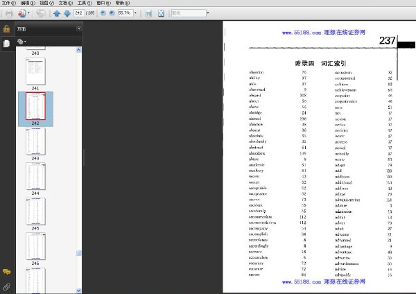Click the index word 'achievement'
The image size is (416, 294).
pyautogui.click(x=346, y=90)
